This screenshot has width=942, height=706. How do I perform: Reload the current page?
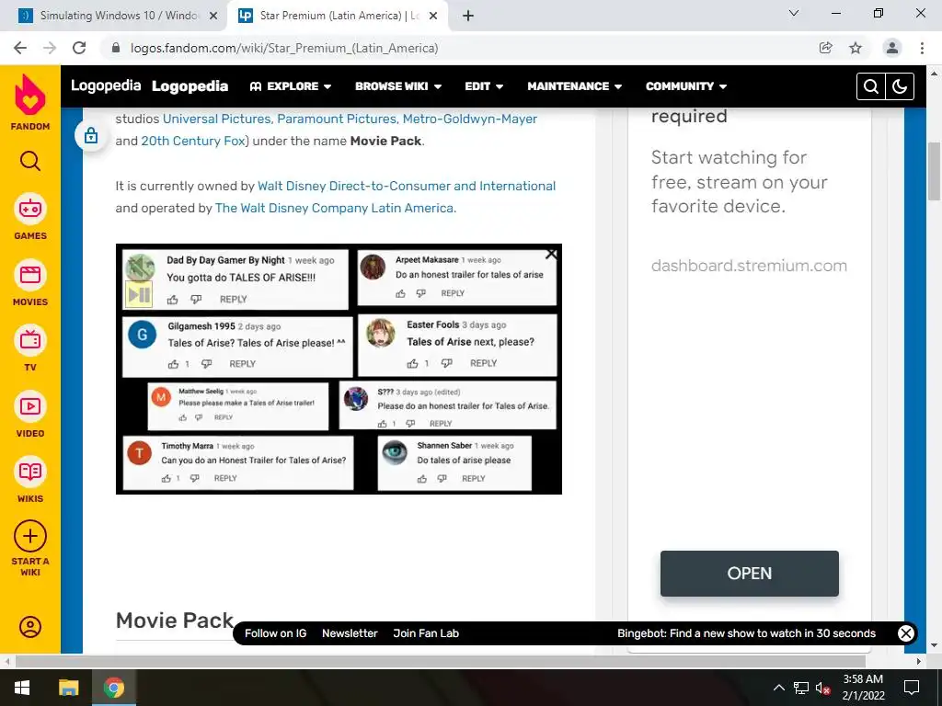(79, 48)
